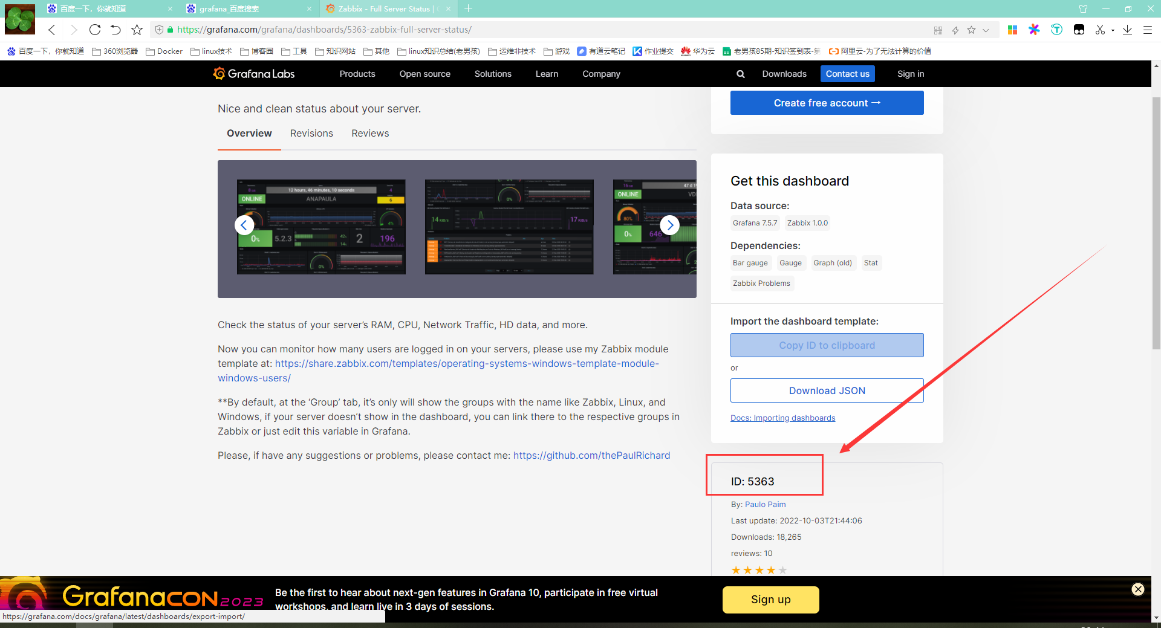This screenshot has height=628, width=1161.
Task: Open the 运维非技术 bookmark folder
Action: [512, 51]
